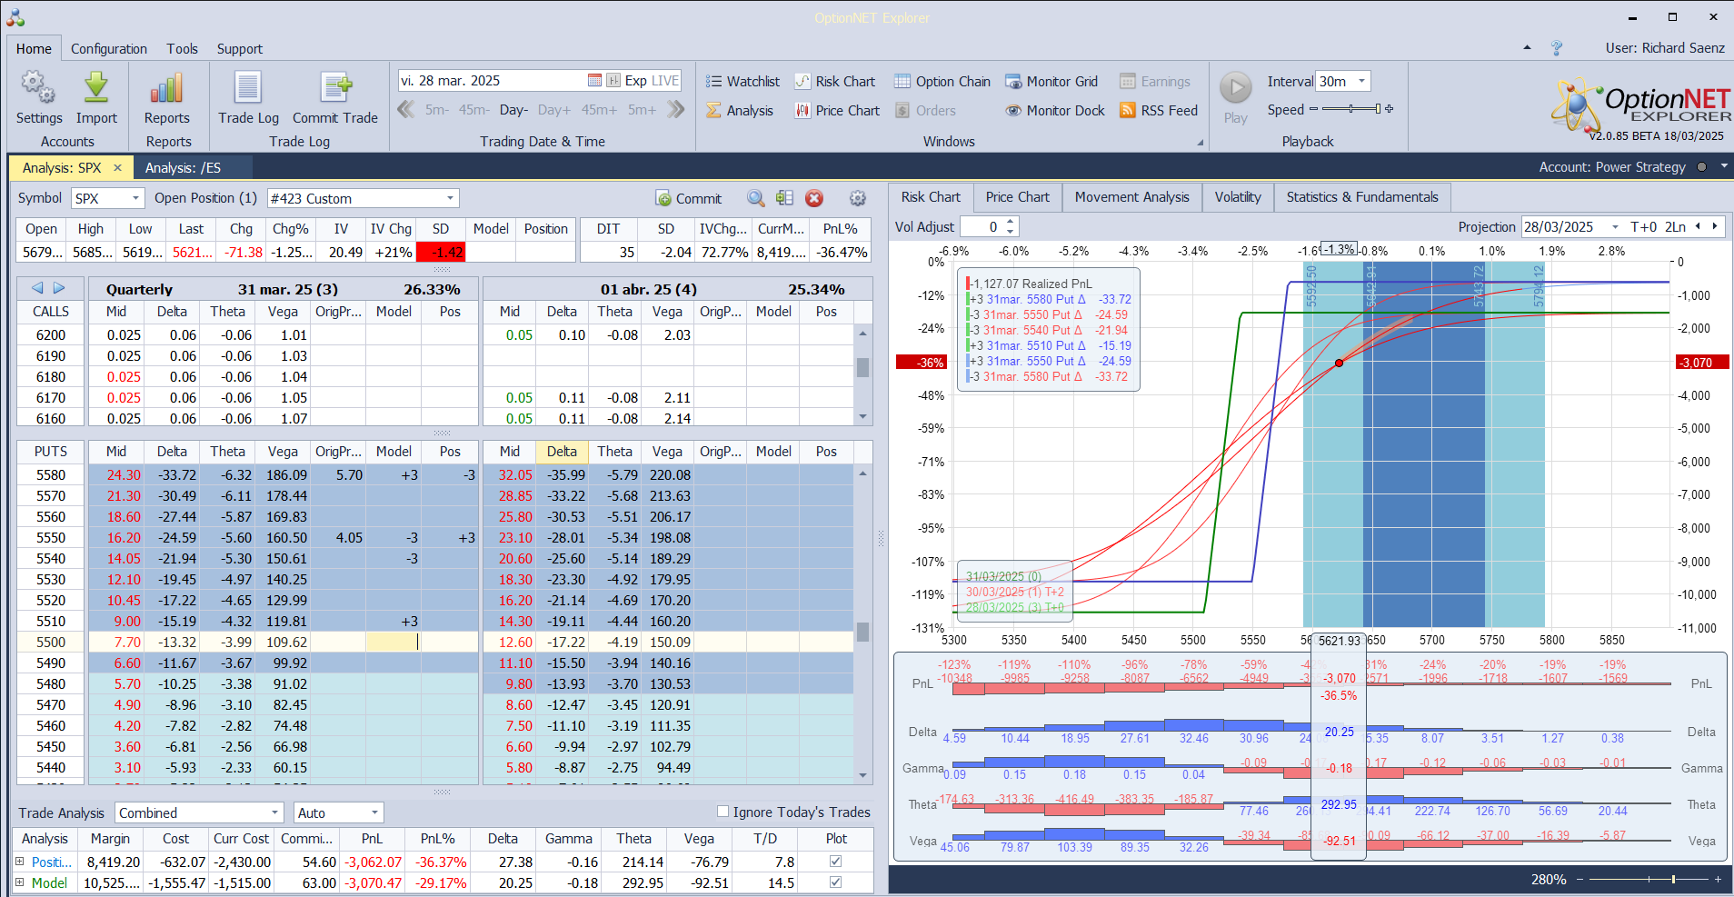Click the Commit Trade ribbon icon

[x=335, y=98]
